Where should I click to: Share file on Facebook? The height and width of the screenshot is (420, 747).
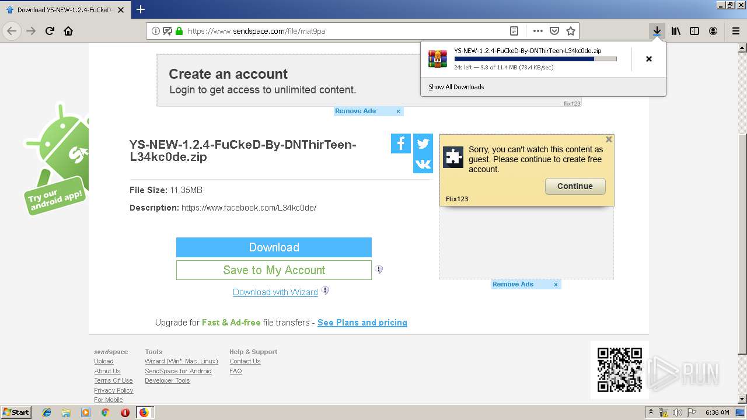click(x=401, y=143)
